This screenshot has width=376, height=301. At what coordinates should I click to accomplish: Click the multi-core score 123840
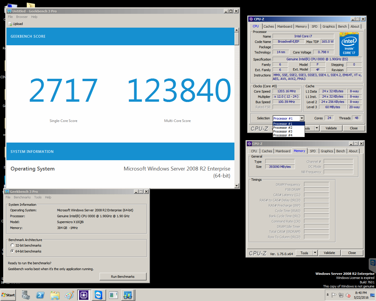coord(179,91)
